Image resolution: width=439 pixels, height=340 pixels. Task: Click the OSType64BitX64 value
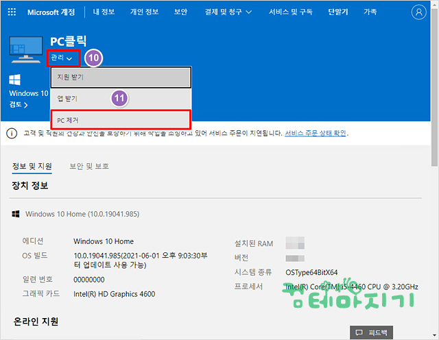[x=311, y=272]
